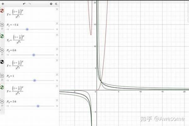Delete the P4 = 2.6 slider row

pos(57,100)
